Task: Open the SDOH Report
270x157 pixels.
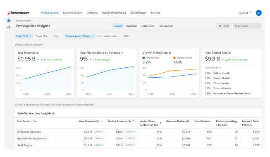Action: point(138,13)
